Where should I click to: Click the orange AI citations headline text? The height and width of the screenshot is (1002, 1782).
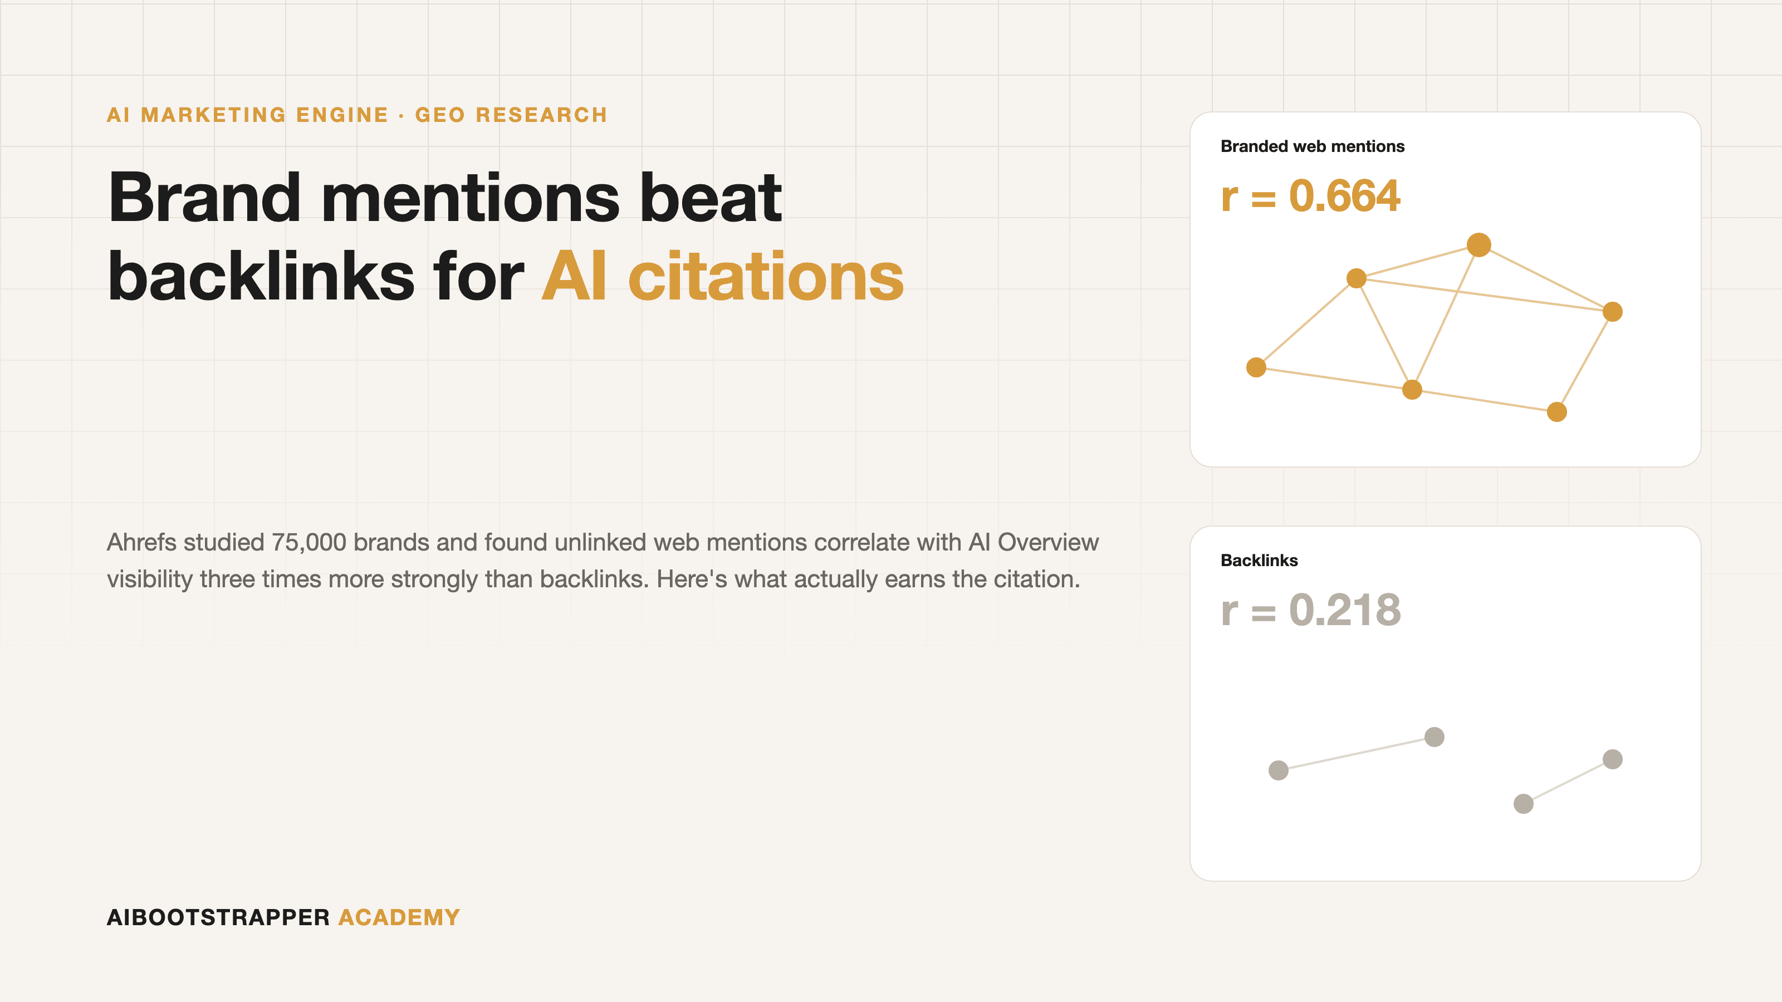[722, 277]
